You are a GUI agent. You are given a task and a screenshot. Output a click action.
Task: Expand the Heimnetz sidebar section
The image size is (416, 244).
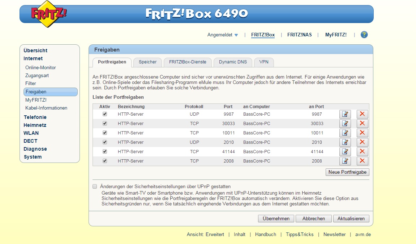click(35, 125)
